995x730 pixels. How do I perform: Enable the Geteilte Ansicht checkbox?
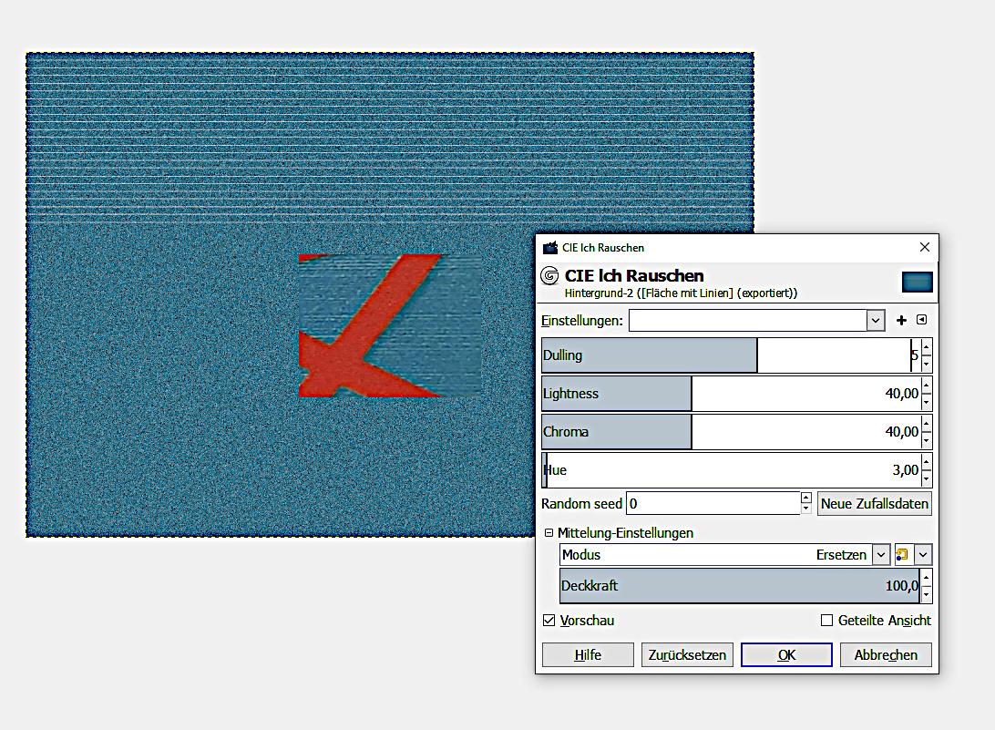(827, 621)
